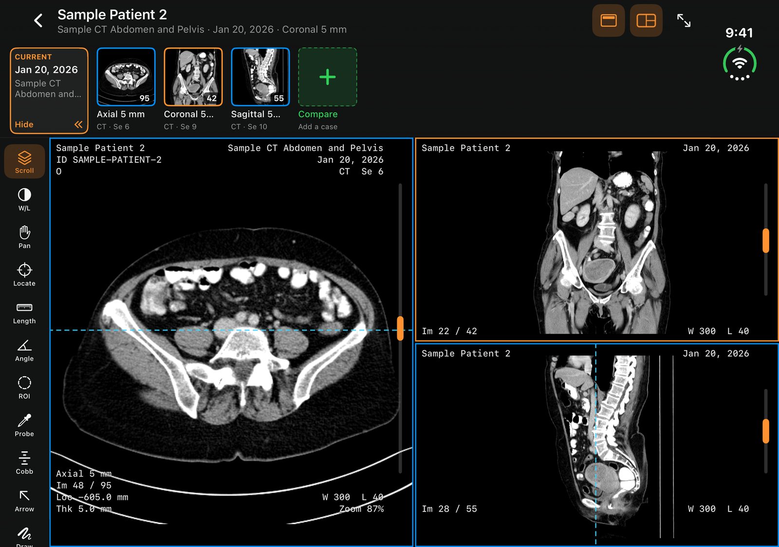Switch to multi-pane split layout
779x547 pixels.
tap(646, 20)
